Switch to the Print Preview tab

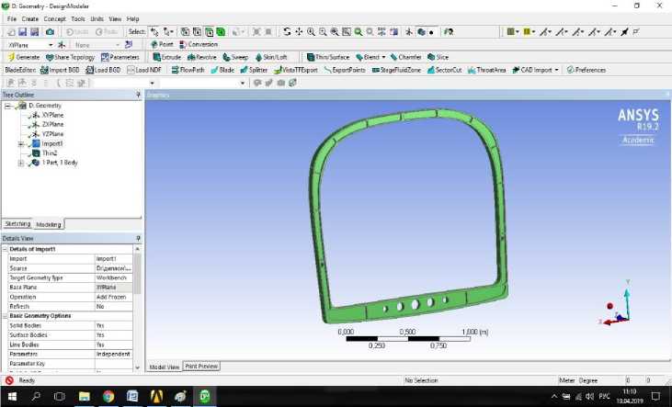pyautogui.click(x=201, y=367)
